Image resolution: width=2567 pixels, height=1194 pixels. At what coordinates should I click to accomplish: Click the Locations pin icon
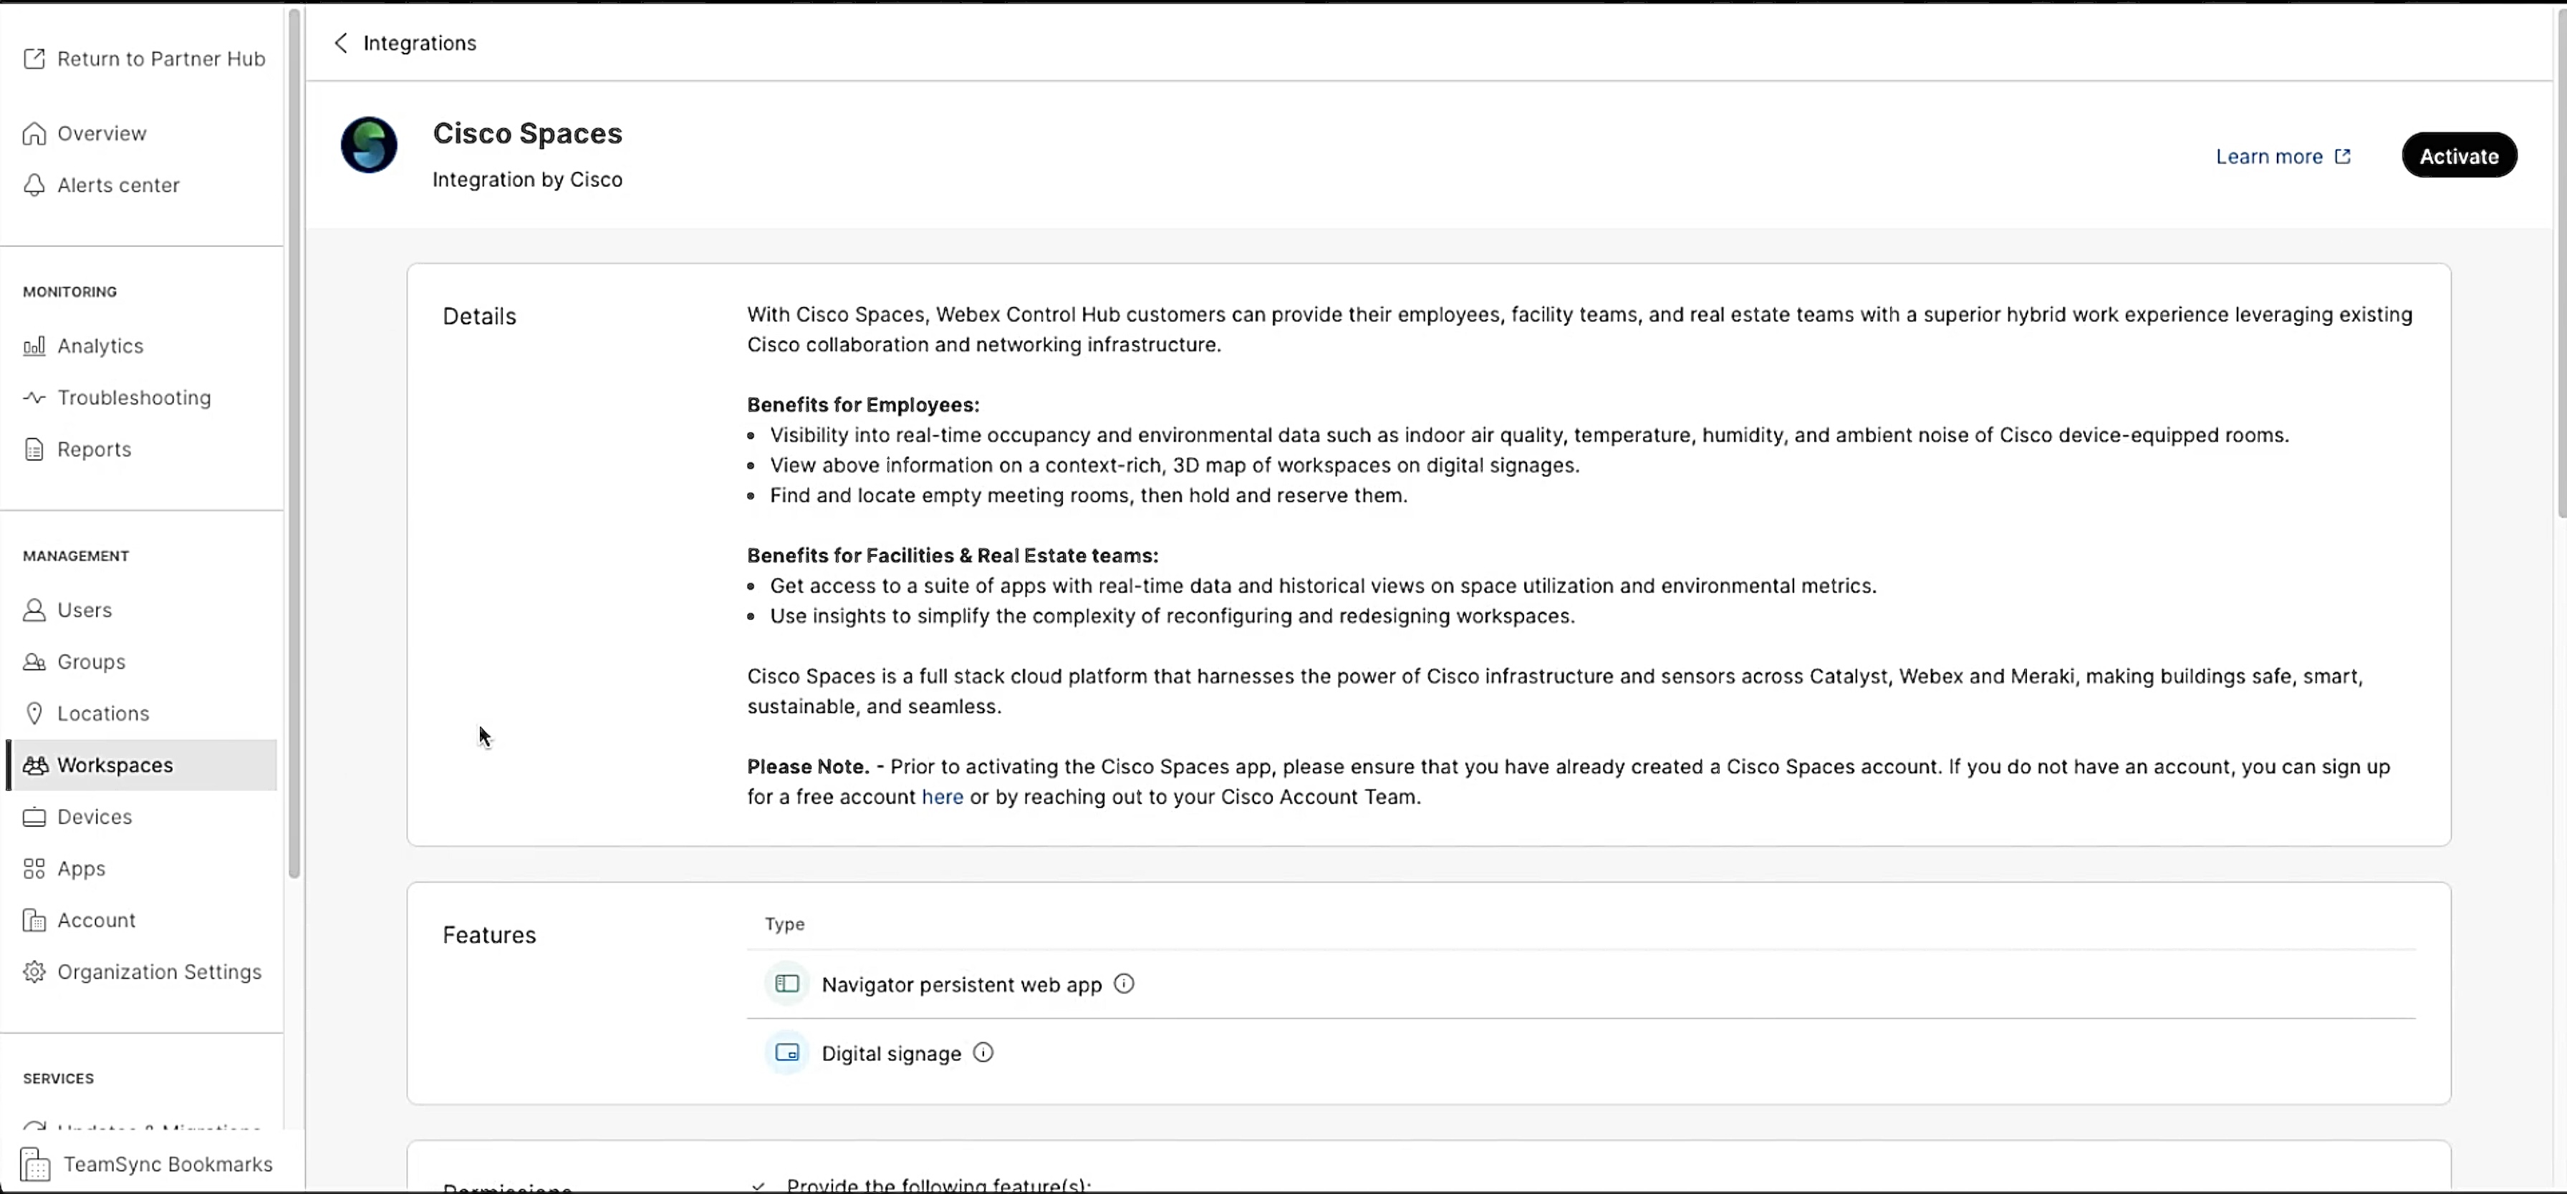pos(34,713)
